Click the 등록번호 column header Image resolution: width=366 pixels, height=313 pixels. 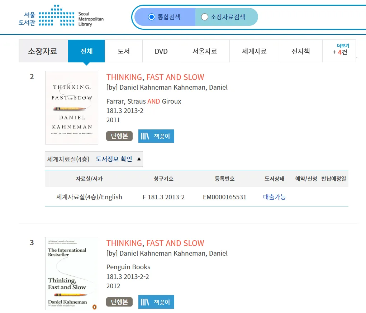tap(224, 179)
